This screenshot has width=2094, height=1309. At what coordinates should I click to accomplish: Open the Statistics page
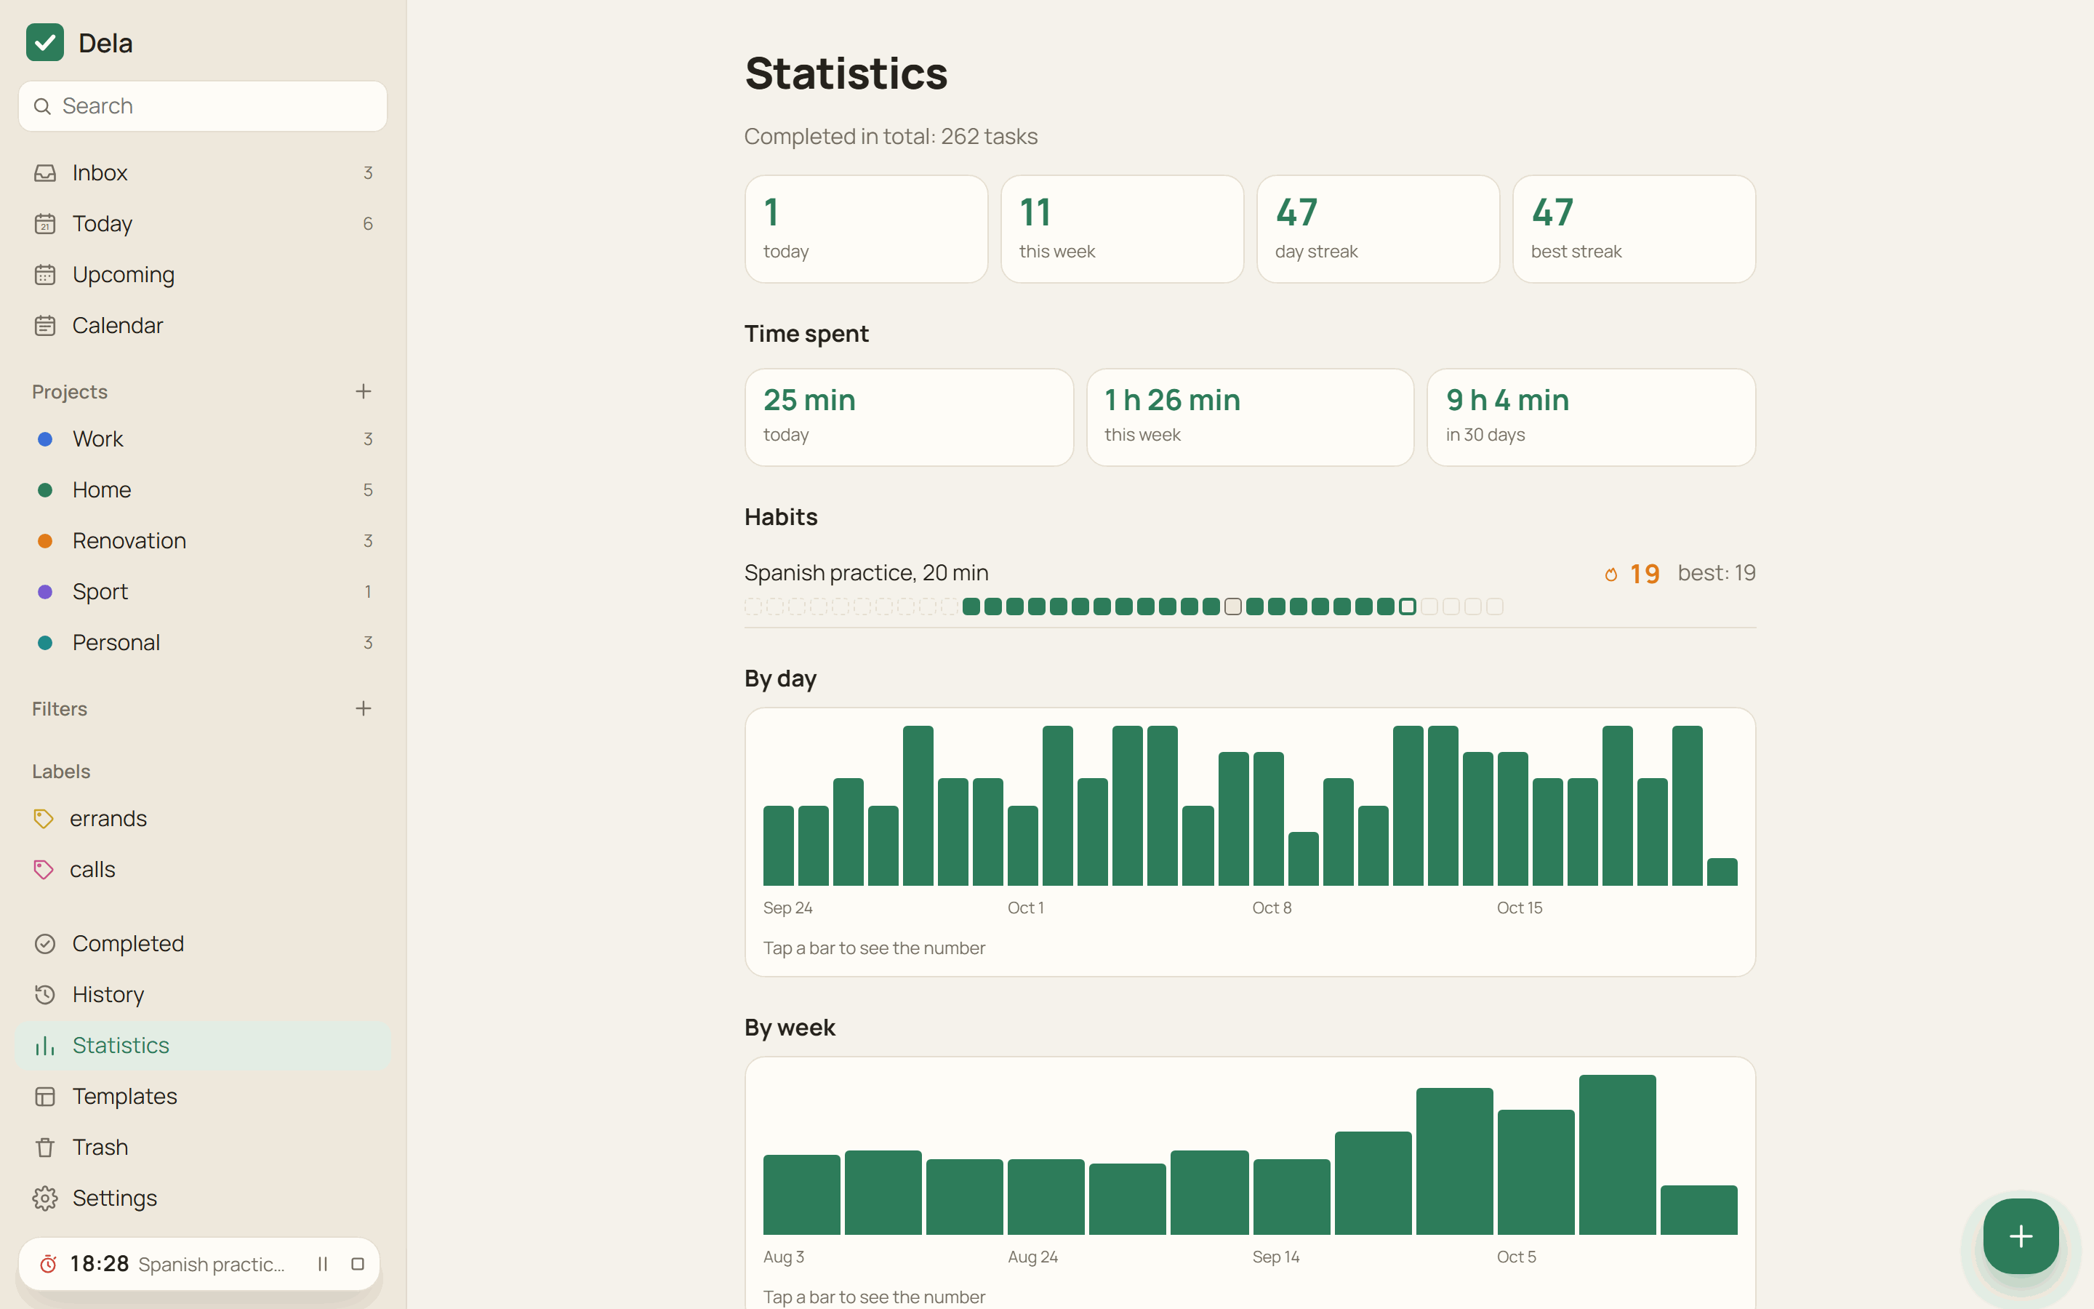point(202,1045)
